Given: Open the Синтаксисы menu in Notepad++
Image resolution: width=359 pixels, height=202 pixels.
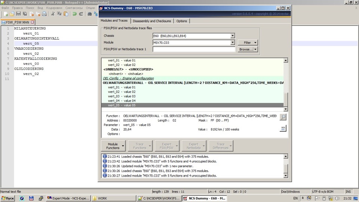Looking at the screenshot, I should pyautogui.click(x=74, y=8).
